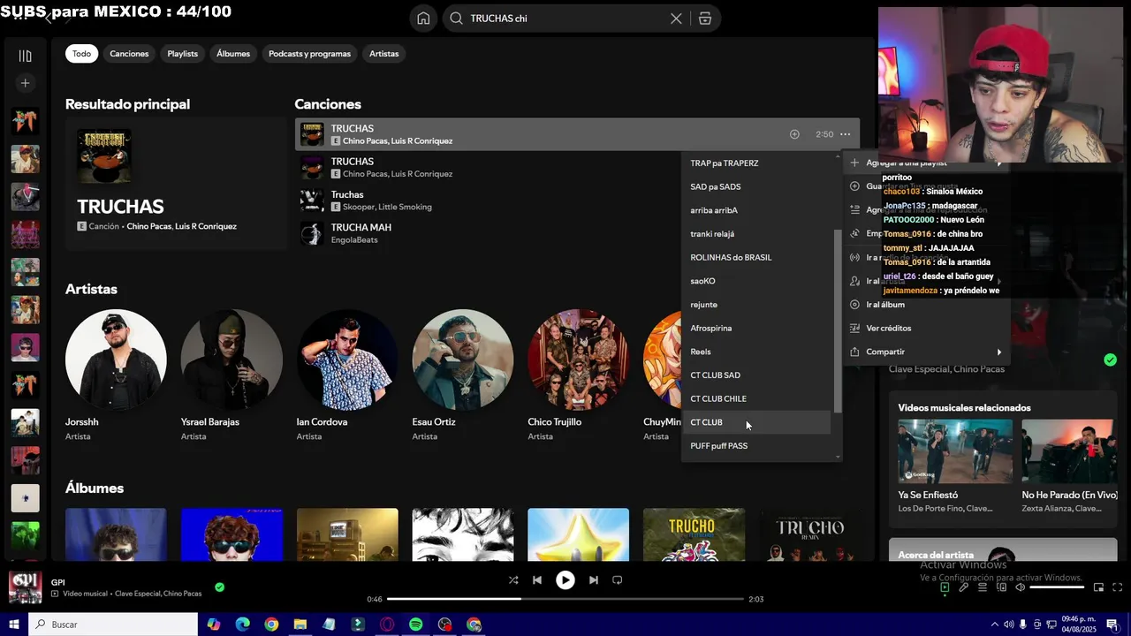The image size is (1131, 636).
Task: Open the TRUCHAS main result card
Action: tap(176, 184)
